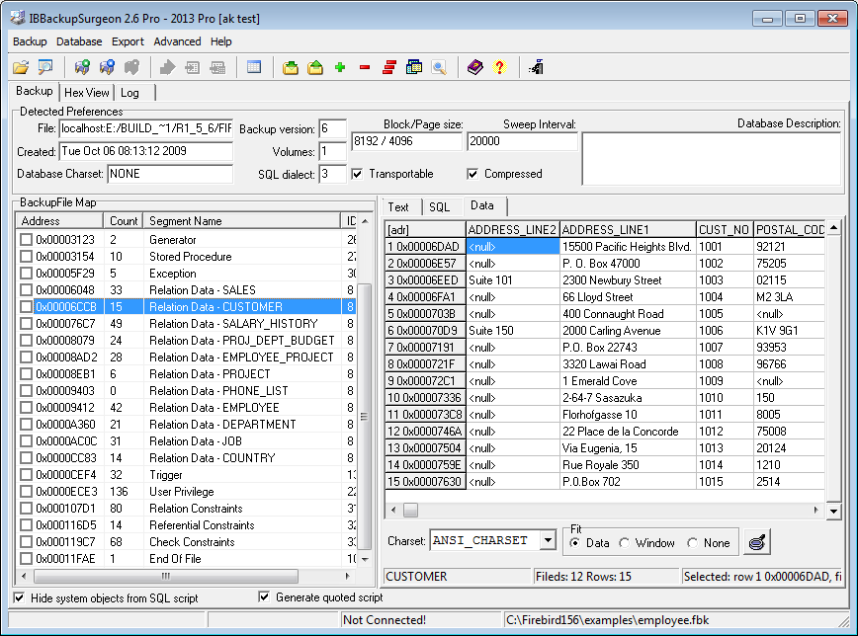Screen dimensions: 858x636
Task: Switch to the SQL tab
Action: point(440,206)
